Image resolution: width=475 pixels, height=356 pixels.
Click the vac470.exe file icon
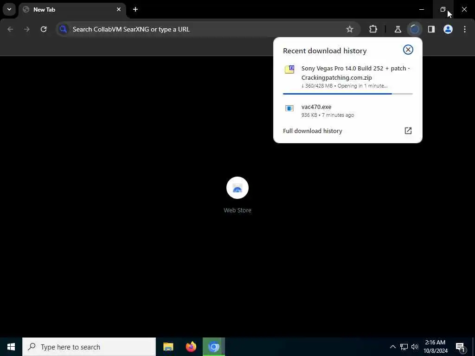click(x=289, y=108)
